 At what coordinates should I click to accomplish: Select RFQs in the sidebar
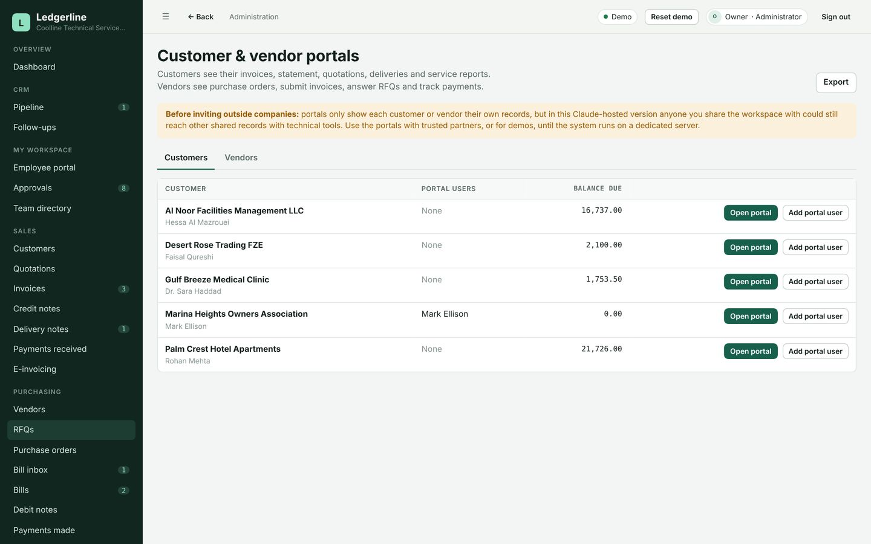click(71, 430)
